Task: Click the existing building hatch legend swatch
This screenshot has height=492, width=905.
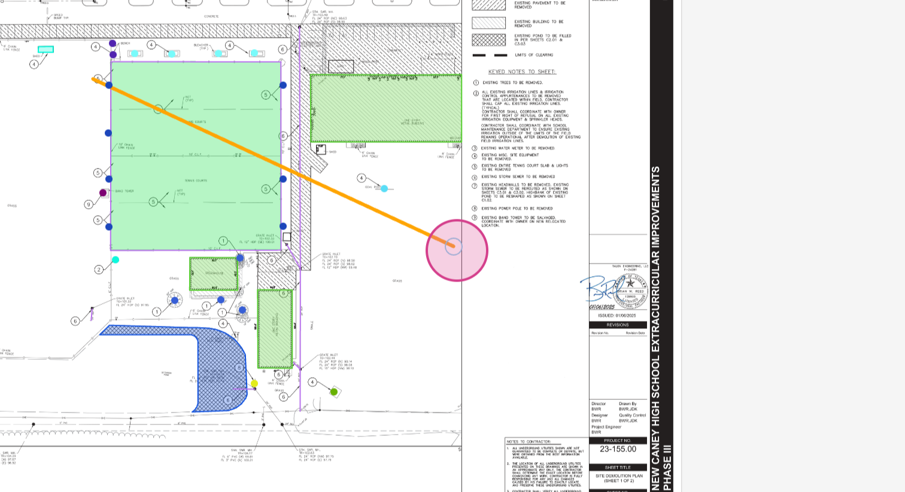Action: point(488,23)
